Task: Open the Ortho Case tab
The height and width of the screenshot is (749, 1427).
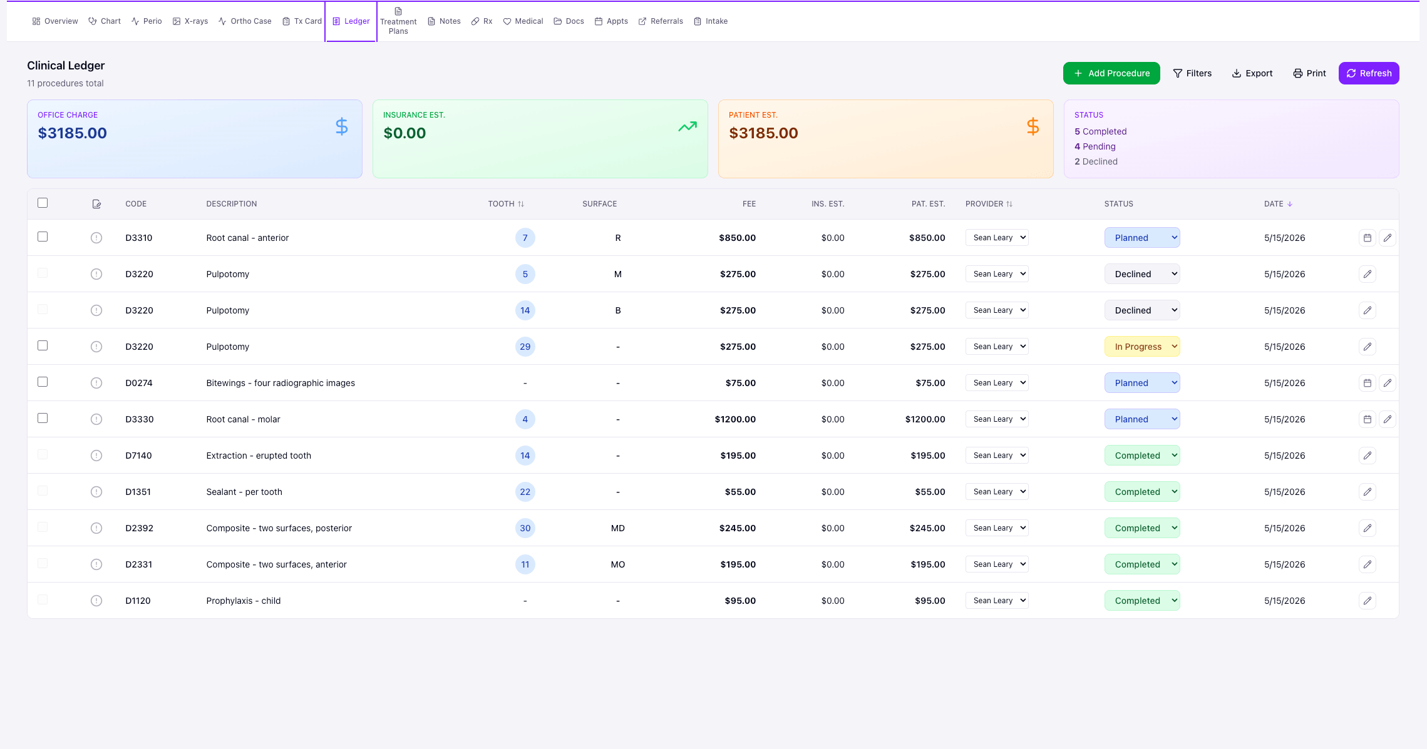Action: [x=245, y=21]
